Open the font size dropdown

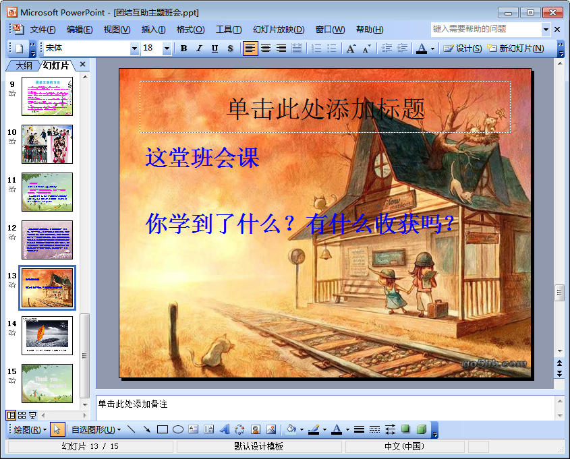pyautogui.click(x=167, y=49)
